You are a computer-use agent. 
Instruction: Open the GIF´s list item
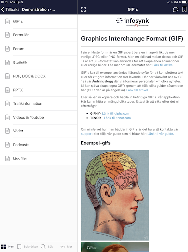pos(39,21)
